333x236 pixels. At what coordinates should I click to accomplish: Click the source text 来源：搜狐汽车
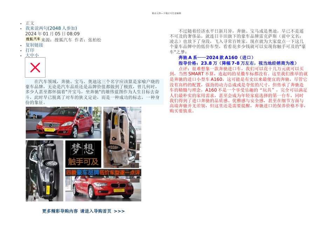pyautogui.click(x=56, y=40)
